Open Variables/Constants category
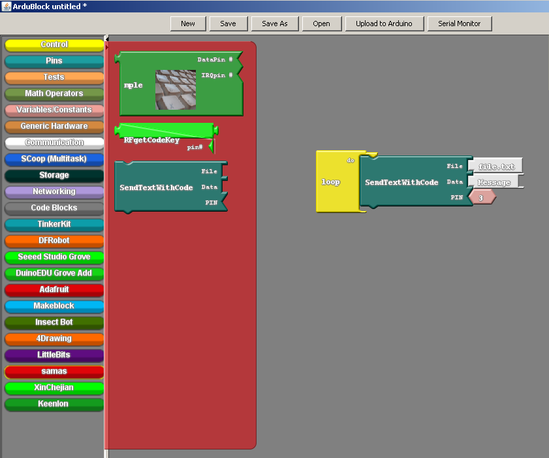This screenshot has height=458, width=549. tap(54, 110)
